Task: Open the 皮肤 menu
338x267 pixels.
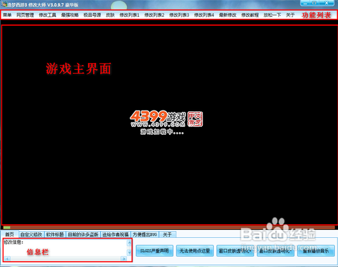Action: [x=110, y=15]
